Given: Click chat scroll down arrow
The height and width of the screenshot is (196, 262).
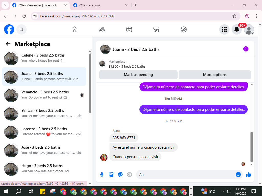Looking at the screenshot, I should click(x=252, y=165).
